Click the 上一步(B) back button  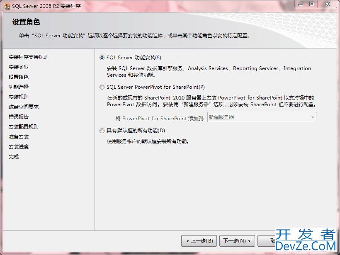pos(199,241)
